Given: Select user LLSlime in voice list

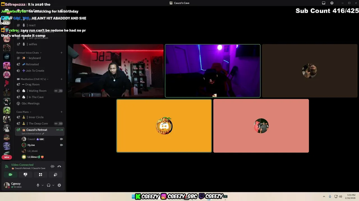Looking at the screenshot, I should (32, 157).
